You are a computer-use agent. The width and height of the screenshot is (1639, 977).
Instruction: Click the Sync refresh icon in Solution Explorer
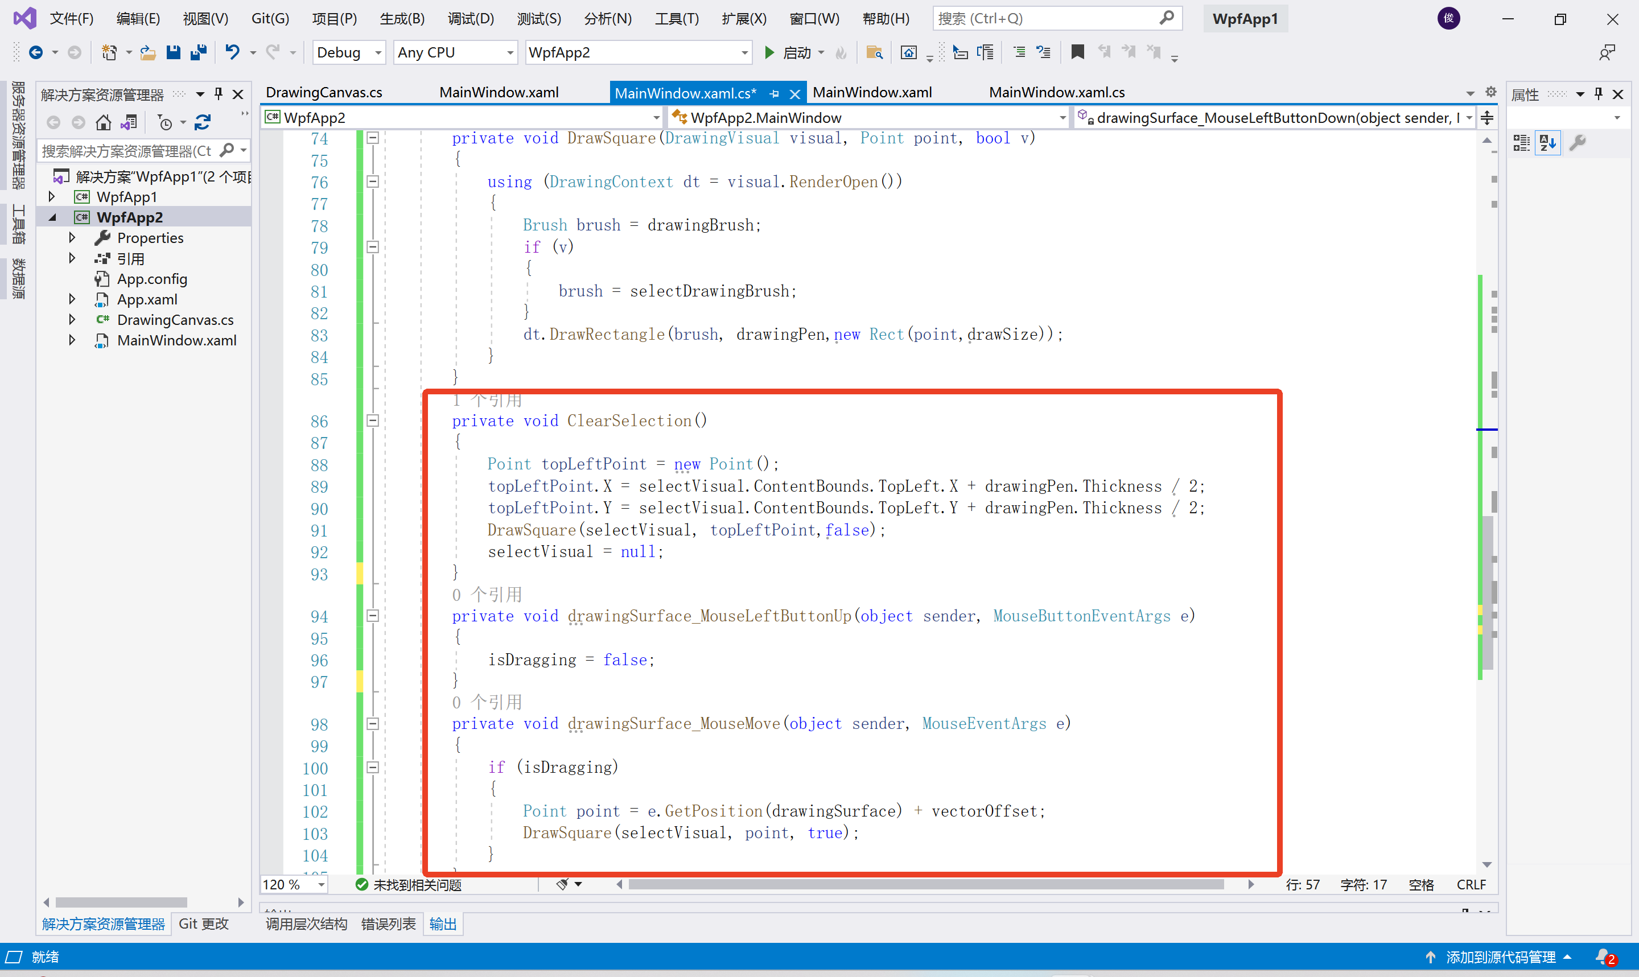tap(203, 122)
